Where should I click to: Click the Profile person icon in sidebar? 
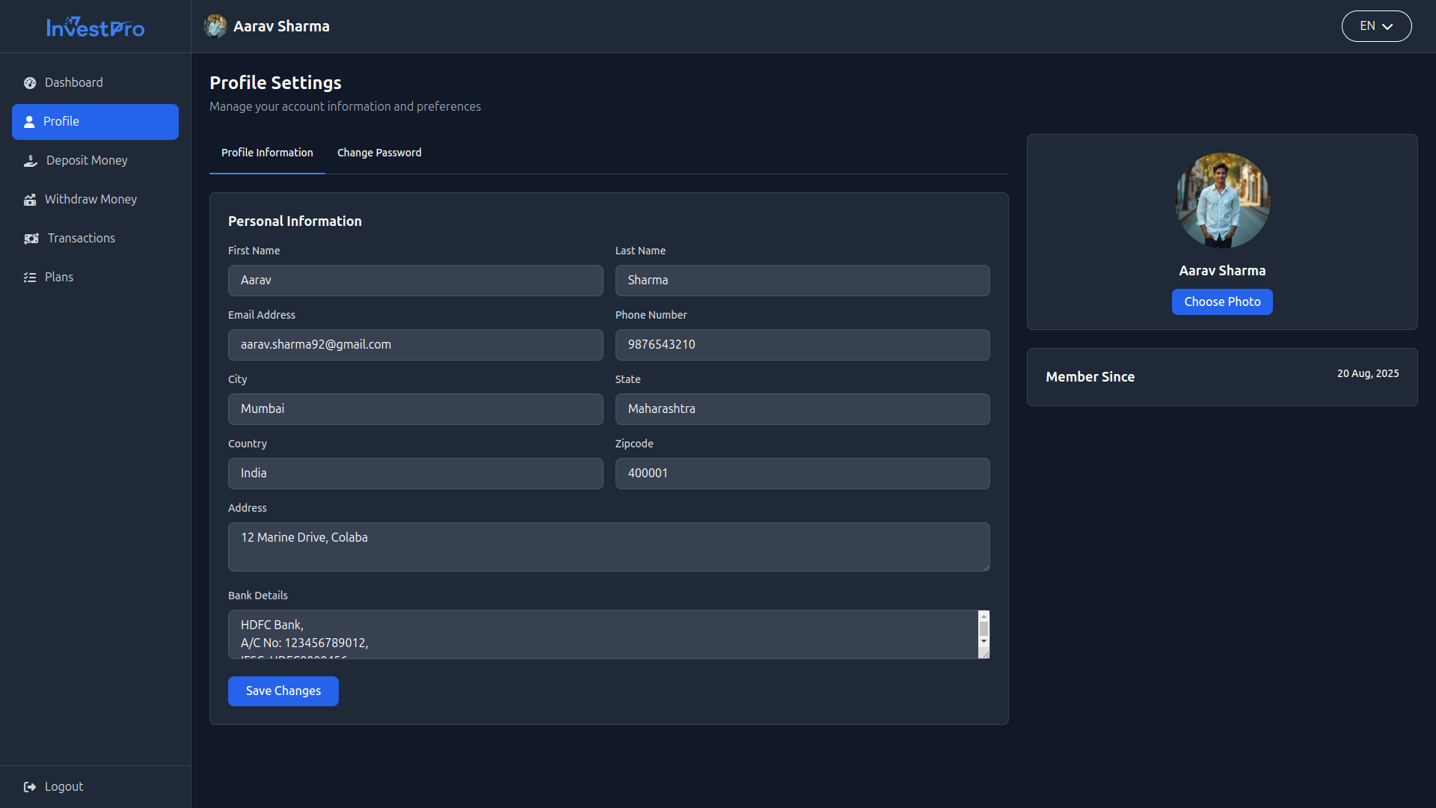(x=29, y=121)
